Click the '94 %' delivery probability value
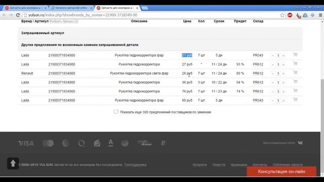This screenshot has height=182, width=324. [x=240, y=82]
